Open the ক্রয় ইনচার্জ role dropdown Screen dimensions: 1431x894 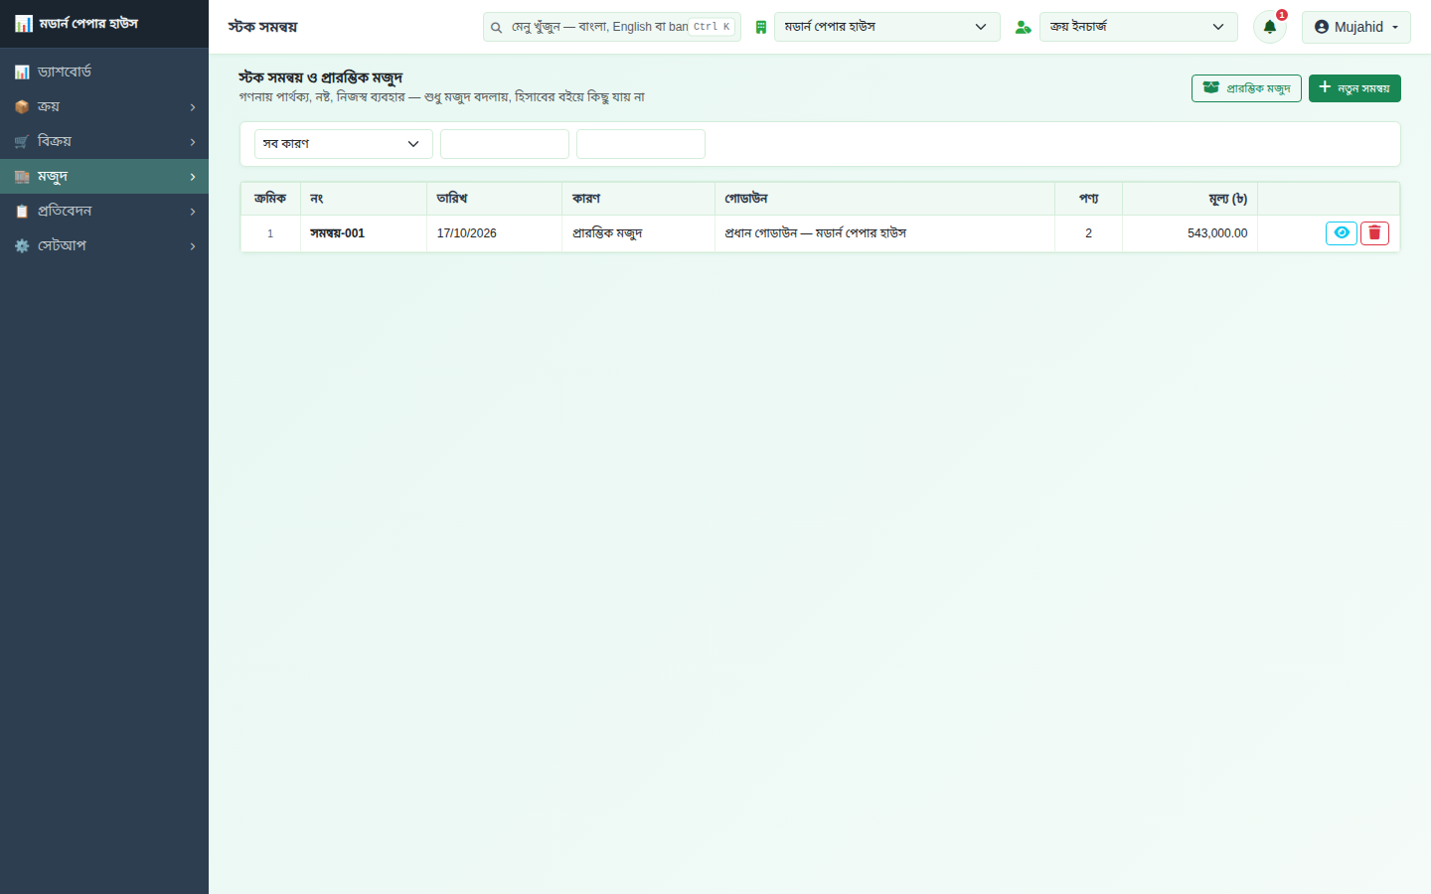click(x=1139, y=27)
